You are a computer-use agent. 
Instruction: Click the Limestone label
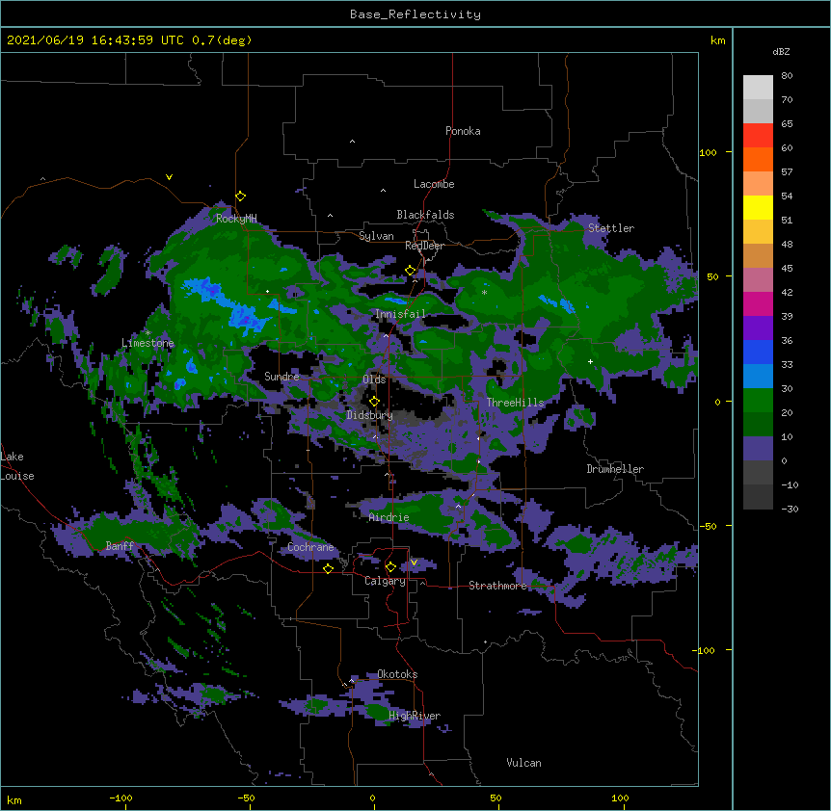click(x=147, y=343)
